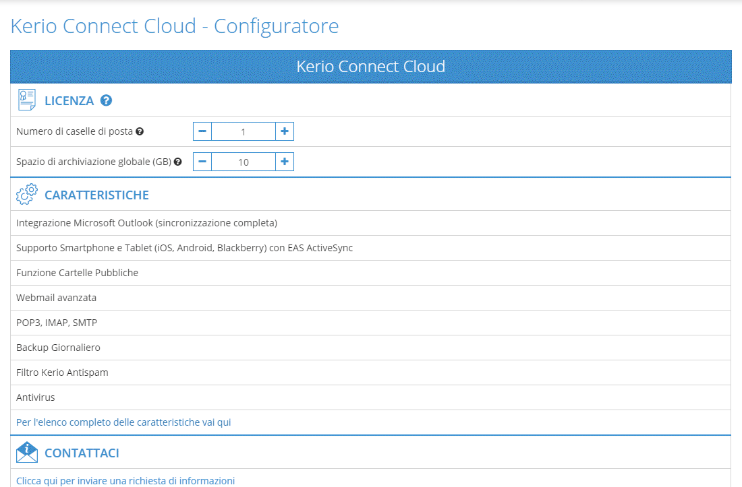Select the 'Backup Giornaliero' row

click(x=371, y=348)
